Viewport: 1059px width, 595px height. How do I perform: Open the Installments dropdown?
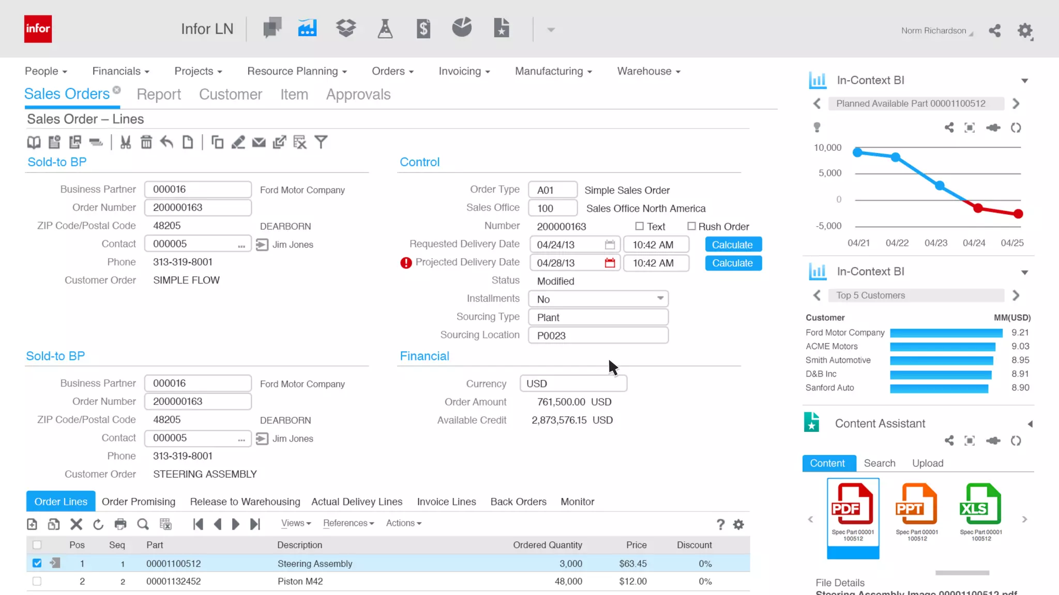[x=660, y=299]
